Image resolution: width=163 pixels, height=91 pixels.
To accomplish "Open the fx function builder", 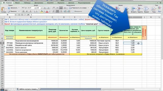I will (28, 15).
